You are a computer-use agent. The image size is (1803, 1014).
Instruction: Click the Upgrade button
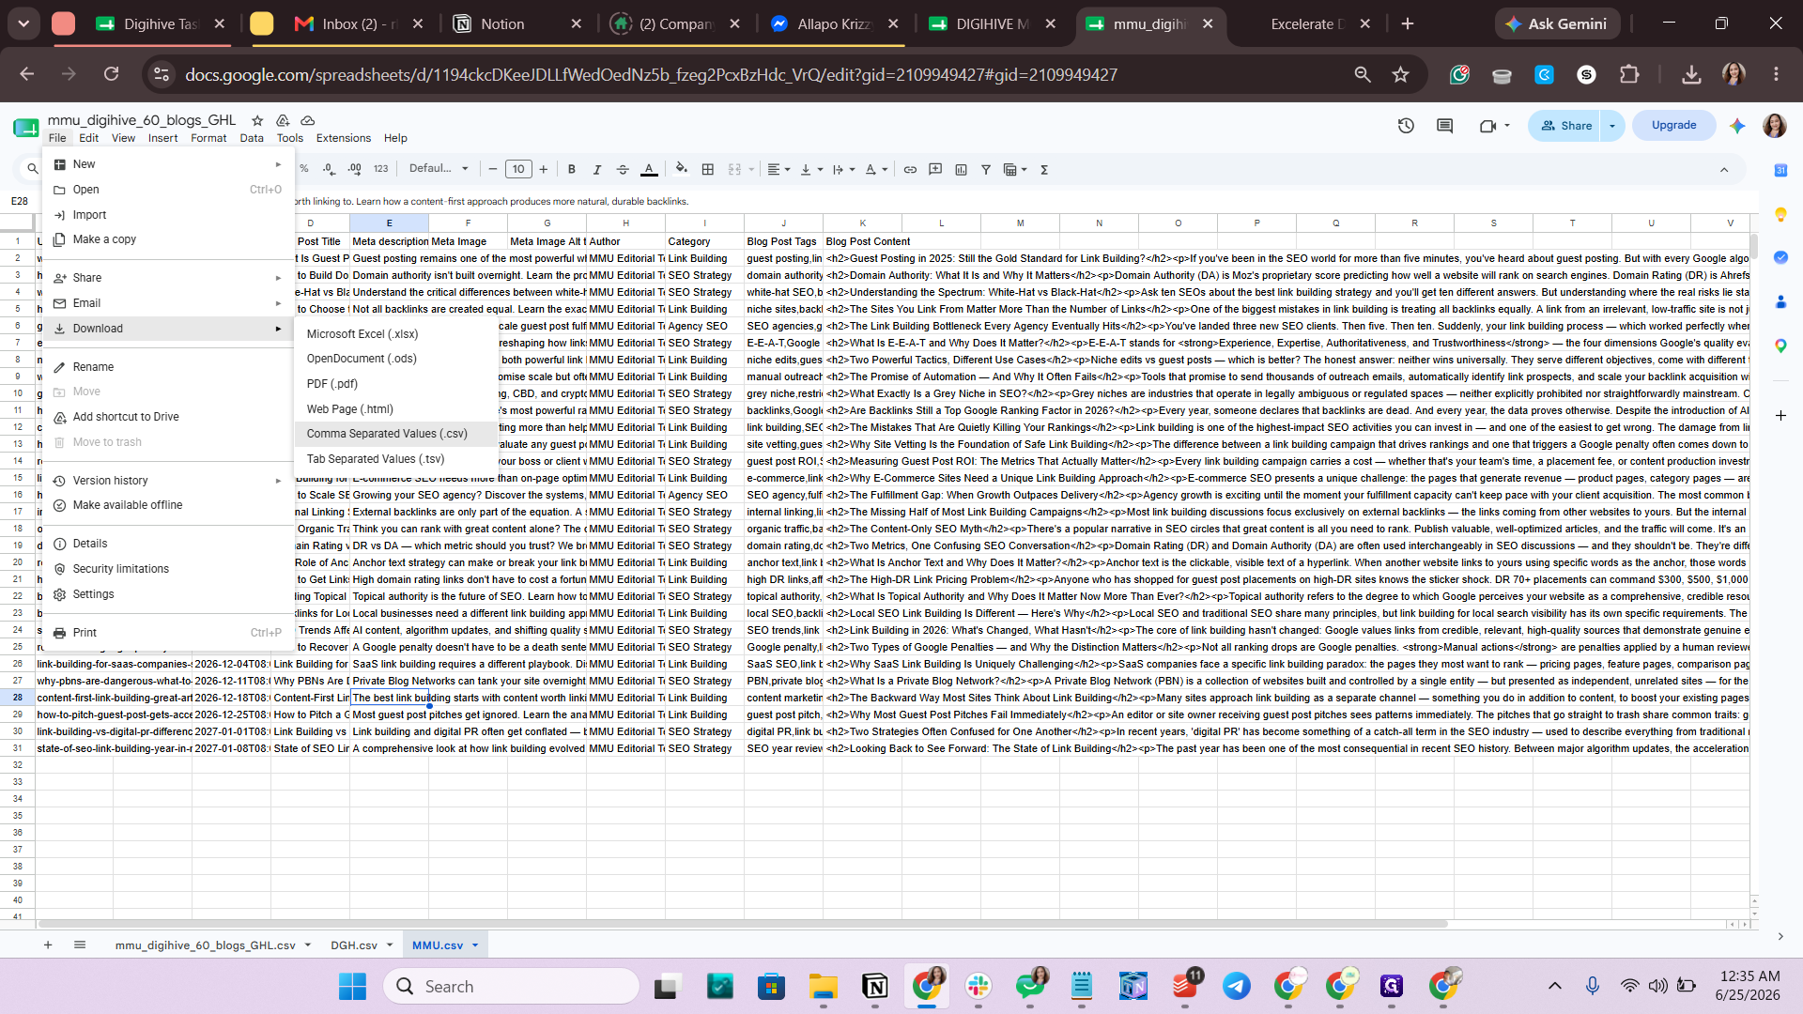click(x=1674, y=125)
